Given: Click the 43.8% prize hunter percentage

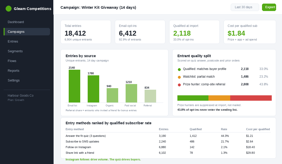Looking at the screenshot, I should click(264, 84).
